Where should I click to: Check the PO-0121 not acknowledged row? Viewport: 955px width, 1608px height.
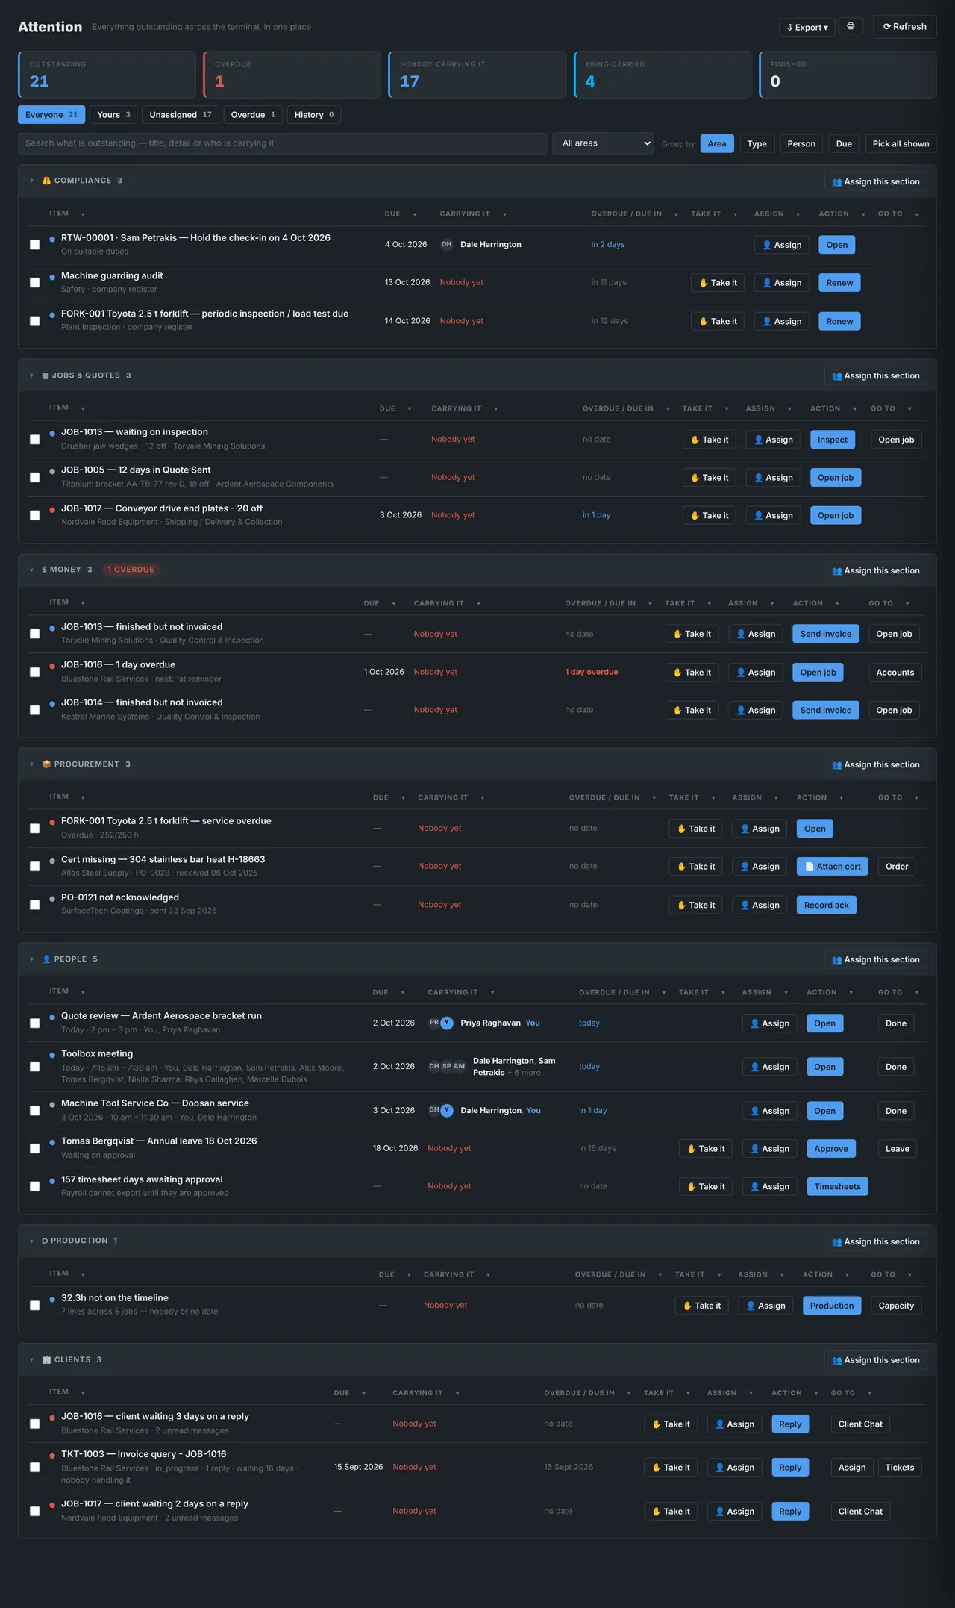[34, 905]
